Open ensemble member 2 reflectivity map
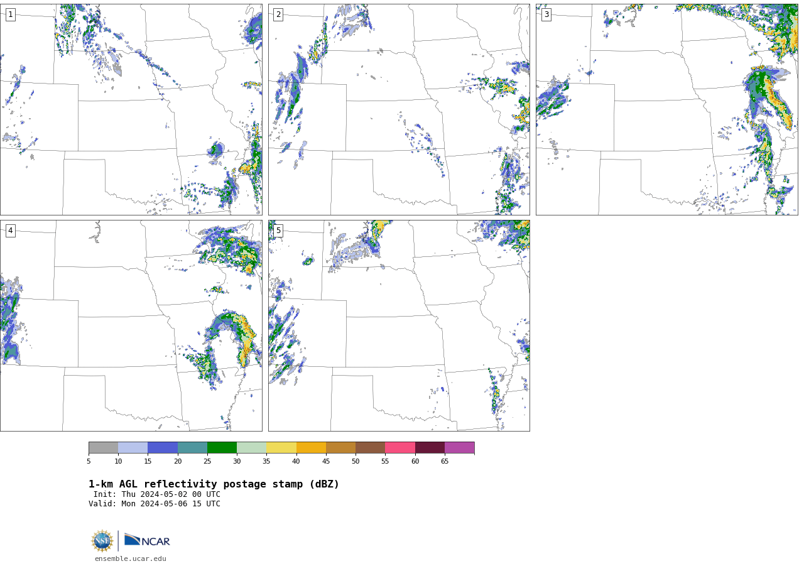 (x=399, y=109)
